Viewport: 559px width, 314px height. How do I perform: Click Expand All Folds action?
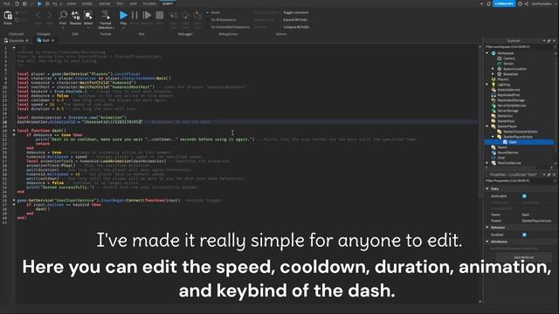[295, 19]
